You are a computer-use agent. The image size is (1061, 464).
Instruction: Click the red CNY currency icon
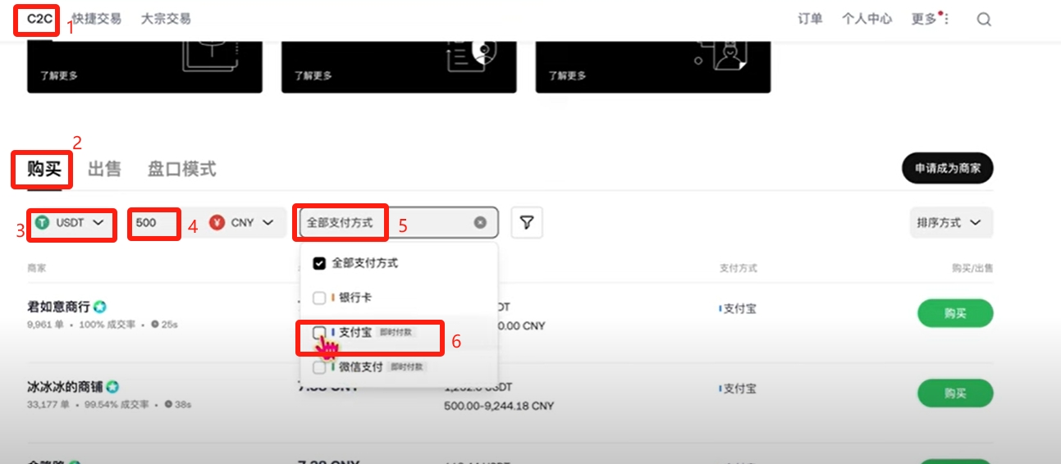click(x=217, y=222)
